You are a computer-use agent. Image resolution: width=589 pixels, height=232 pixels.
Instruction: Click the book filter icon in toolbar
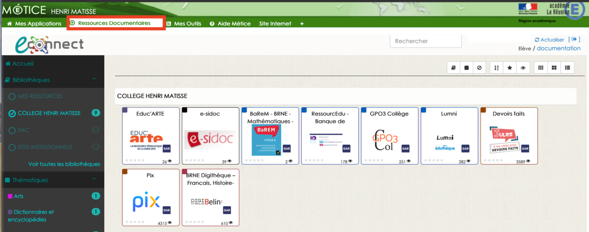454,68
